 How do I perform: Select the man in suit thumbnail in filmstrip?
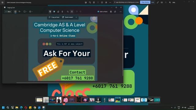click(x=59, y=100)
